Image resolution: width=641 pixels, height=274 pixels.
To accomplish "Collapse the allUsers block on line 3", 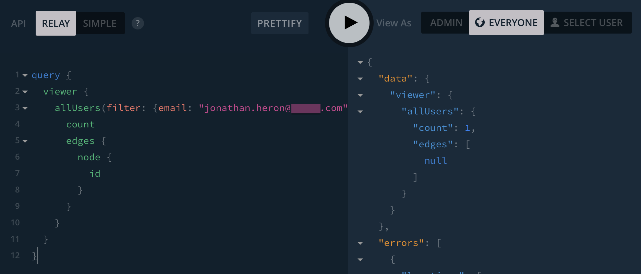I will [x=25, y=108].
